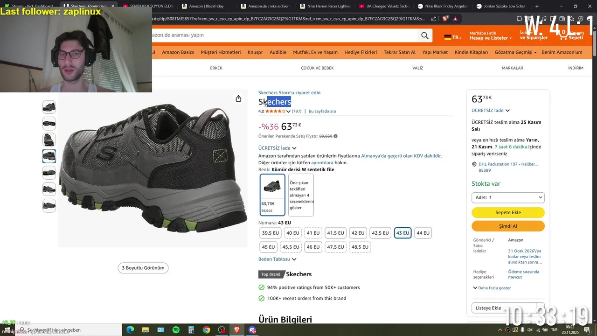Select shoe size 48,5 EU
The image size is (597, 336).
pyautogui.click(x=360, y=247)
